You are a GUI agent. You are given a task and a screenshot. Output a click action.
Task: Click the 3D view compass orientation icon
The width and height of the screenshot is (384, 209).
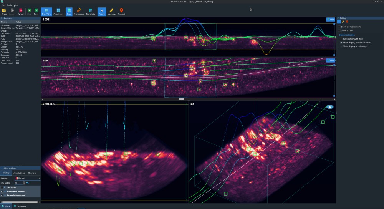click(x=330, y=107)
